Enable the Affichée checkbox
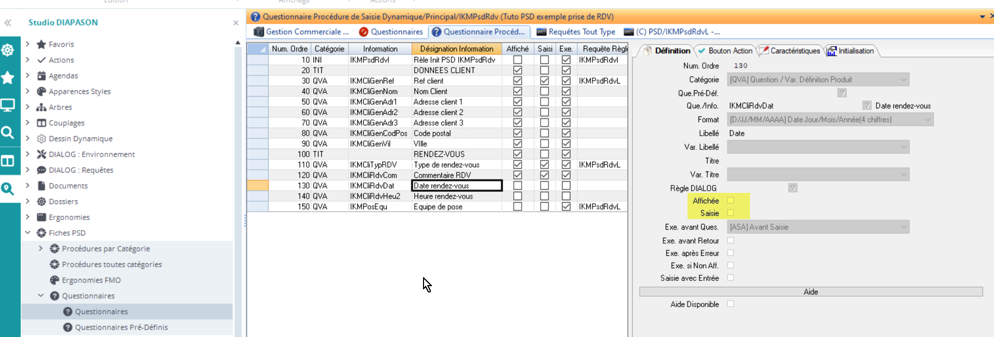 [x=731, y=200]
